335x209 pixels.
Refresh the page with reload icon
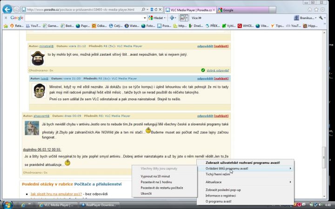[156, 10]
